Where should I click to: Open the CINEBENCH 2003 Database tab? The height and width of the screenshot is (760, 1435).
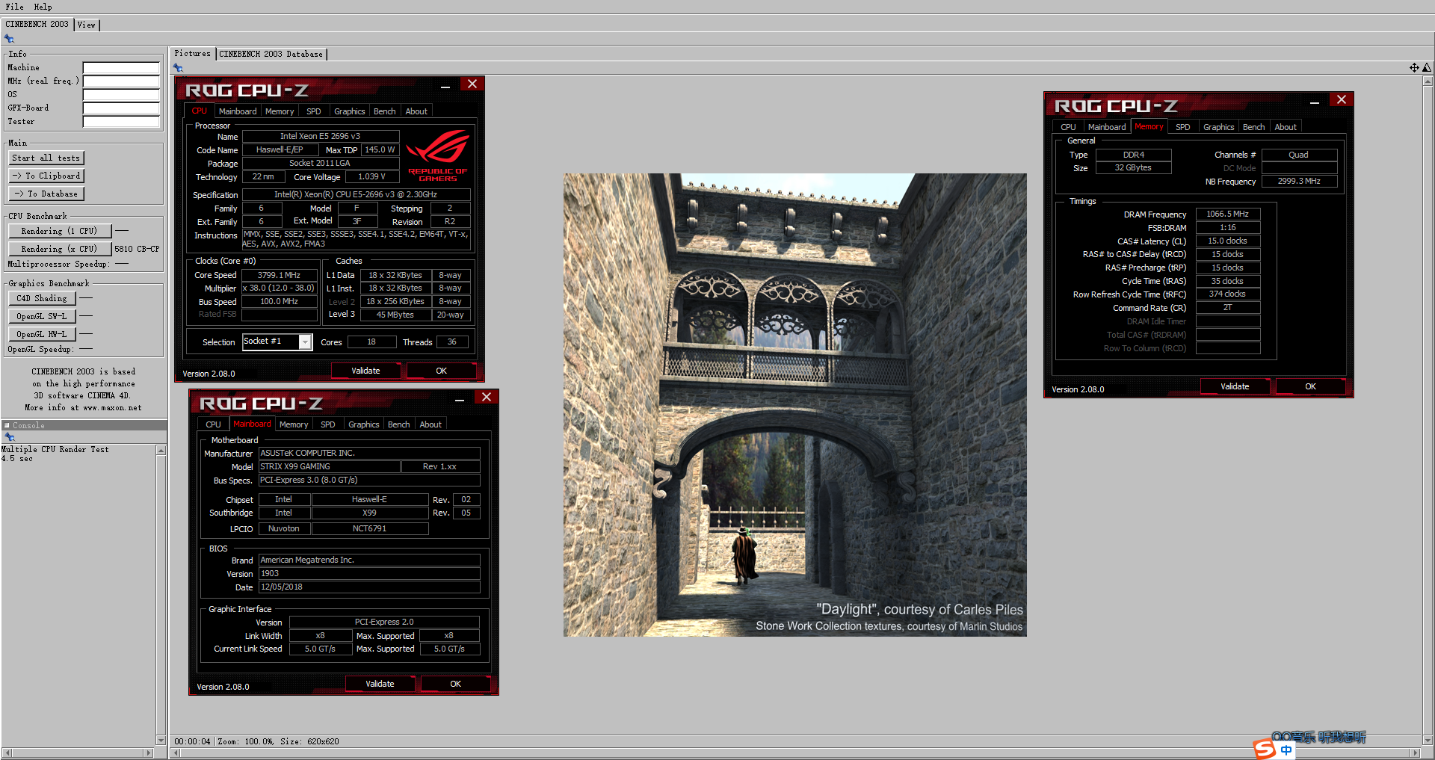point(271,54)
